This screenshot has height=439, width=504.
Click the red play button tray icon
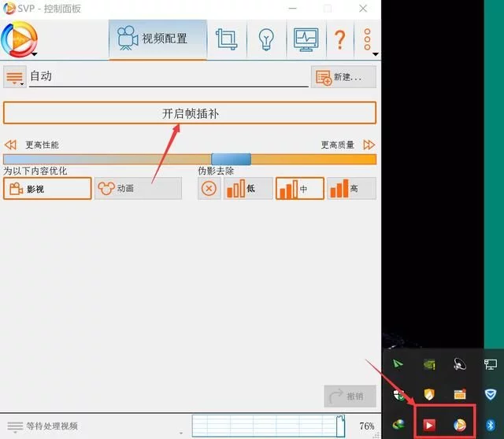pyautogui.click(x=429, y=425)
